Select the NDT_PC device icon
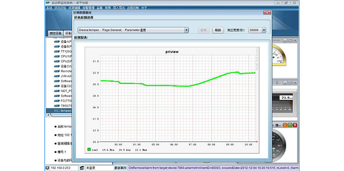Image resolution: width=344 pixels, height=171 pixels. pos(57,91)
